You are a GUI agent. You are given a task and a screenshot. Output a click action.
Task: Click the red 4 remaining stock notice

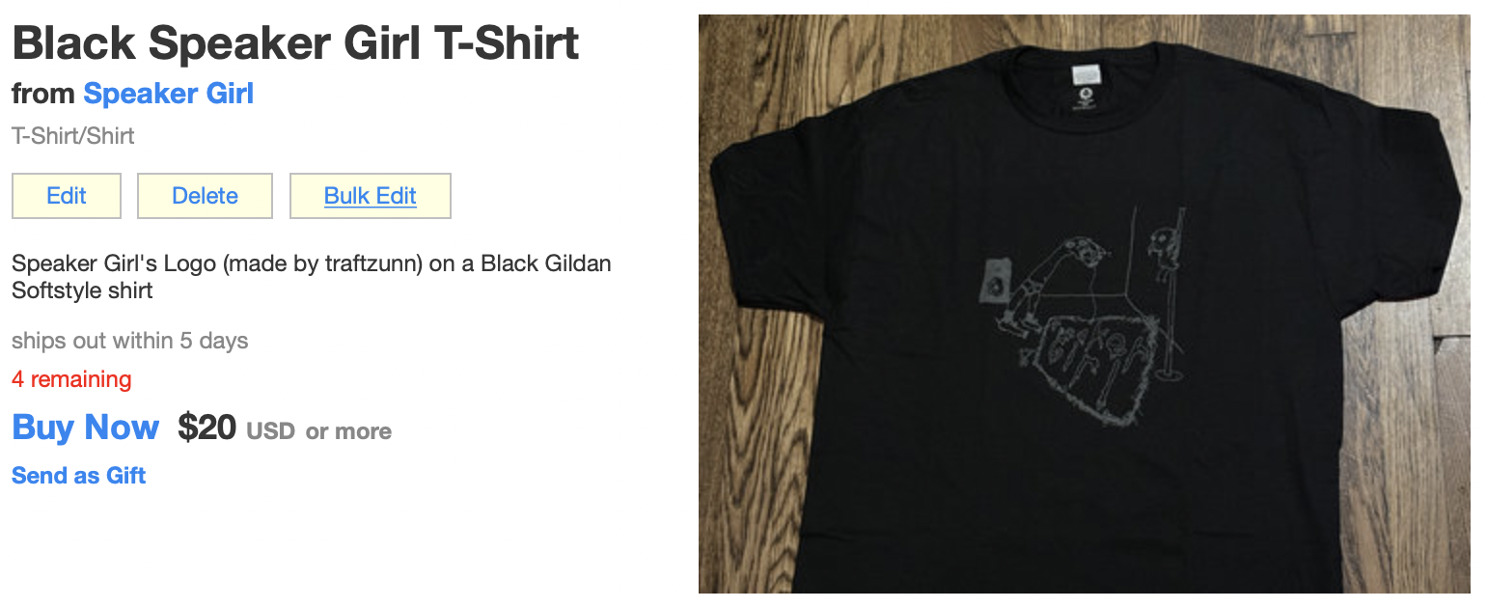point(71,379)
